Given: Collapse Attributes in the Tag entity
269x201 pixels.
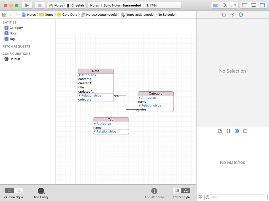Looking at the screenshot, I should (x=95, y=124).
